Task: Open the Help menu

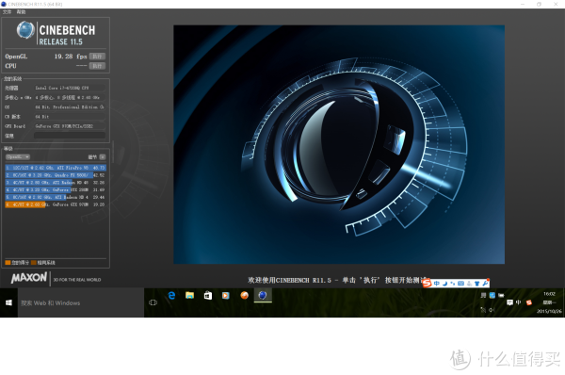Action: 21,12
